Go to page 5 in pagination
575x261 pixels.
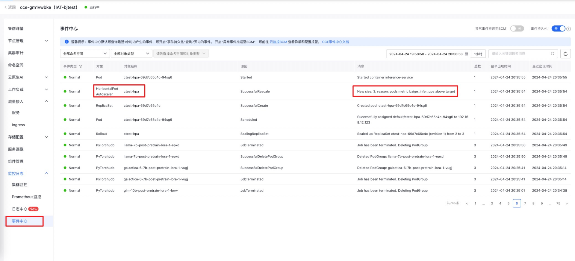tap(509, 204)
